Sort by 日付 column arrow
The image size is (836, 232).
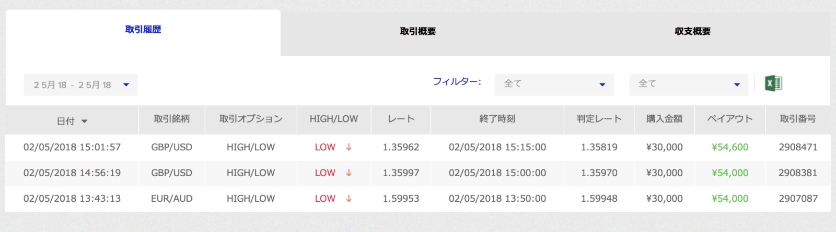pos(84,121)
